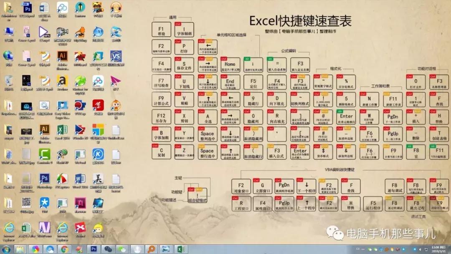Screen dimensions: 451x254
Task: Launch Camtasia 9 from the desktop
Action: 44,154
